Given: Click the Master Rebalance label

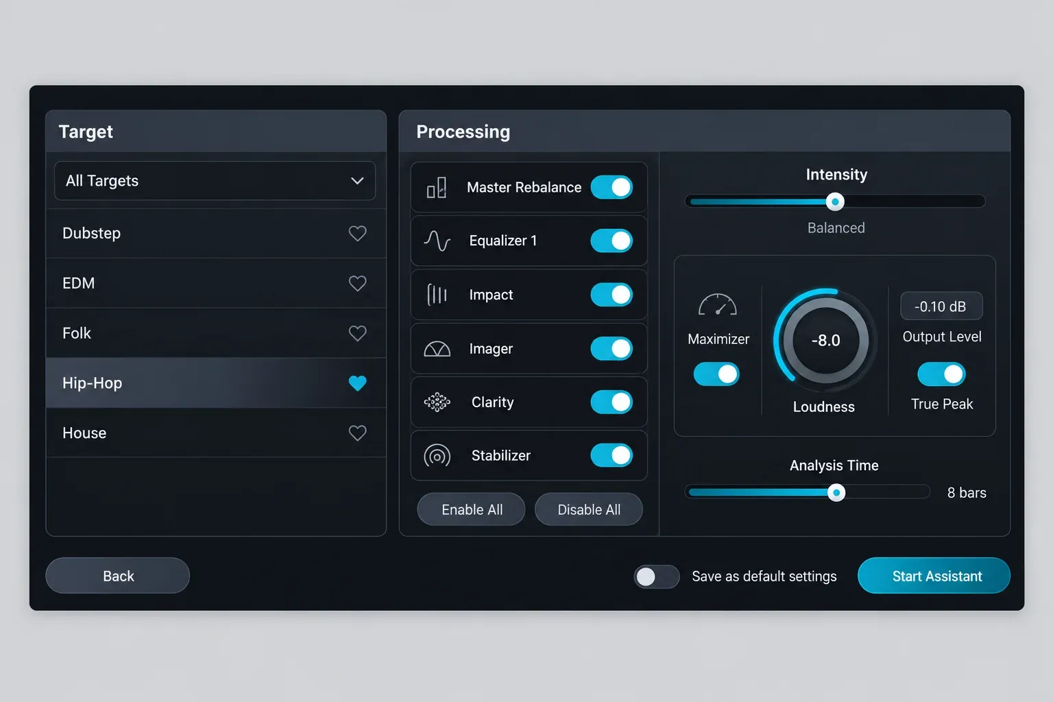Looking at the screenshot, I should click(524, 187).
